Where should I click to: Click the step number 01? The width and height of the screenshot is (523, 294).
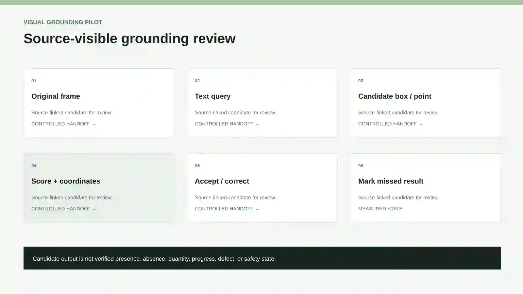(x=34, y=81)
